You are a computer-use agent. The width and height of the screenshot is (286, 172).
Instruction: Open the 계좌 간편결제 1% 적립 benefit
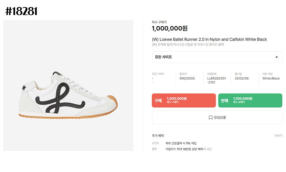click(x=181, y=143)
